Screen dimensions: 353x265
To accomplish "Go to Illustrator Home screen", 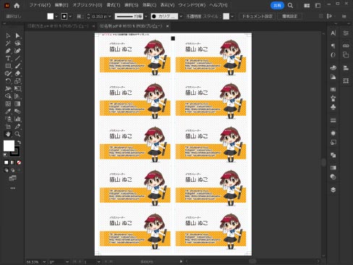I will 17,5.
